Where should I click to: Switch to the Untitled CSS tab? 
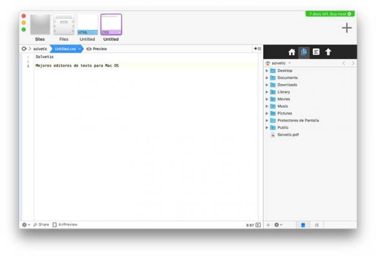111,28
